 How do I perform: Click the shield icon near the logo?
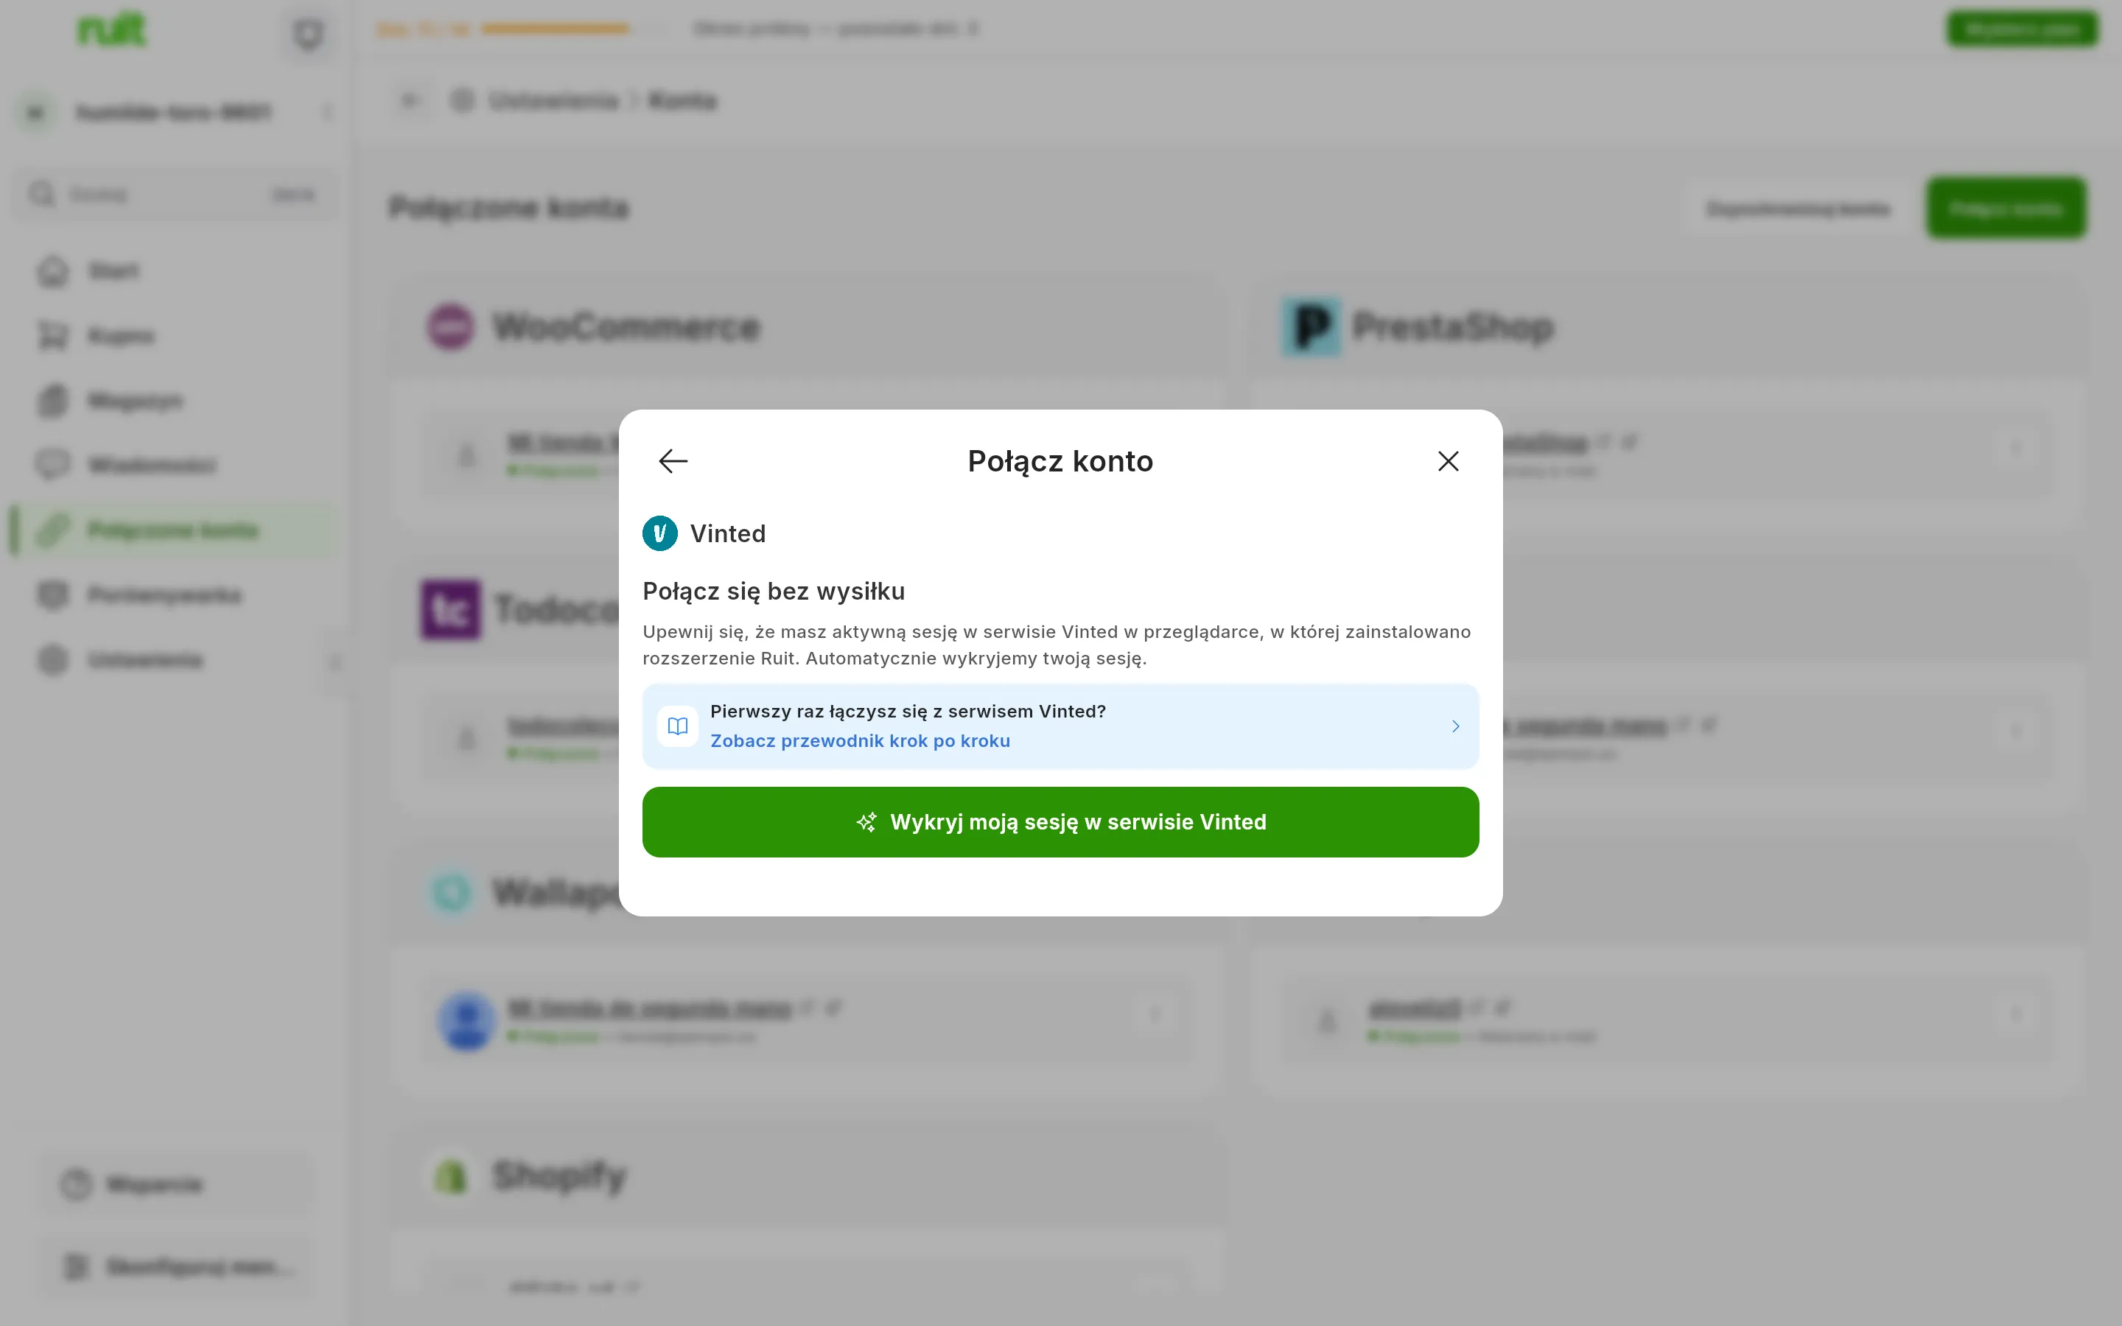point(308,34)
